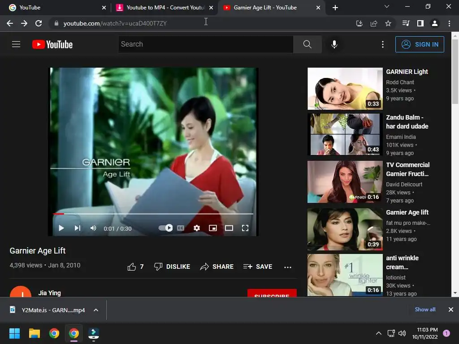This screenshot has width=459, height=344.
Task: Click Show all downloads
Action: (x=425, y=309)
